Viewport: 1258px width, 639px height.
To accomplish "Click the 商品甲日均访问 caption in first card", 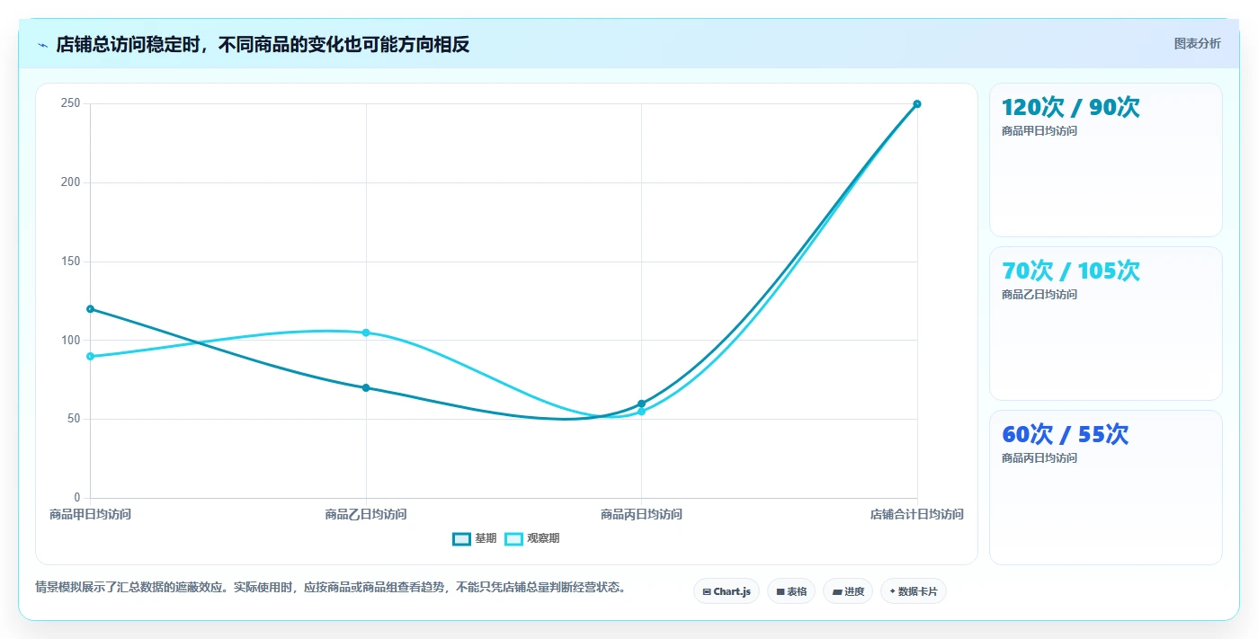I will [1039, 130].
